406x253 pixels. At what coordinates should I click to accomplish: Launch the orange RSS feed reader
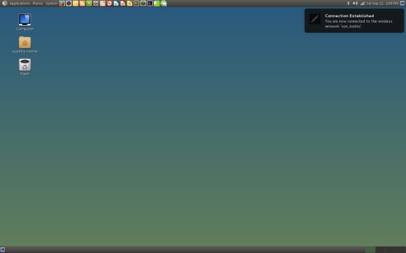(x=82, y=4)
